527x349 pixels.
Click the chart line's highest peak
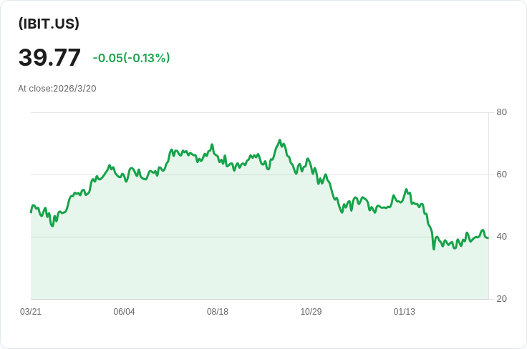pyautogui.click(x=280, y=140)
